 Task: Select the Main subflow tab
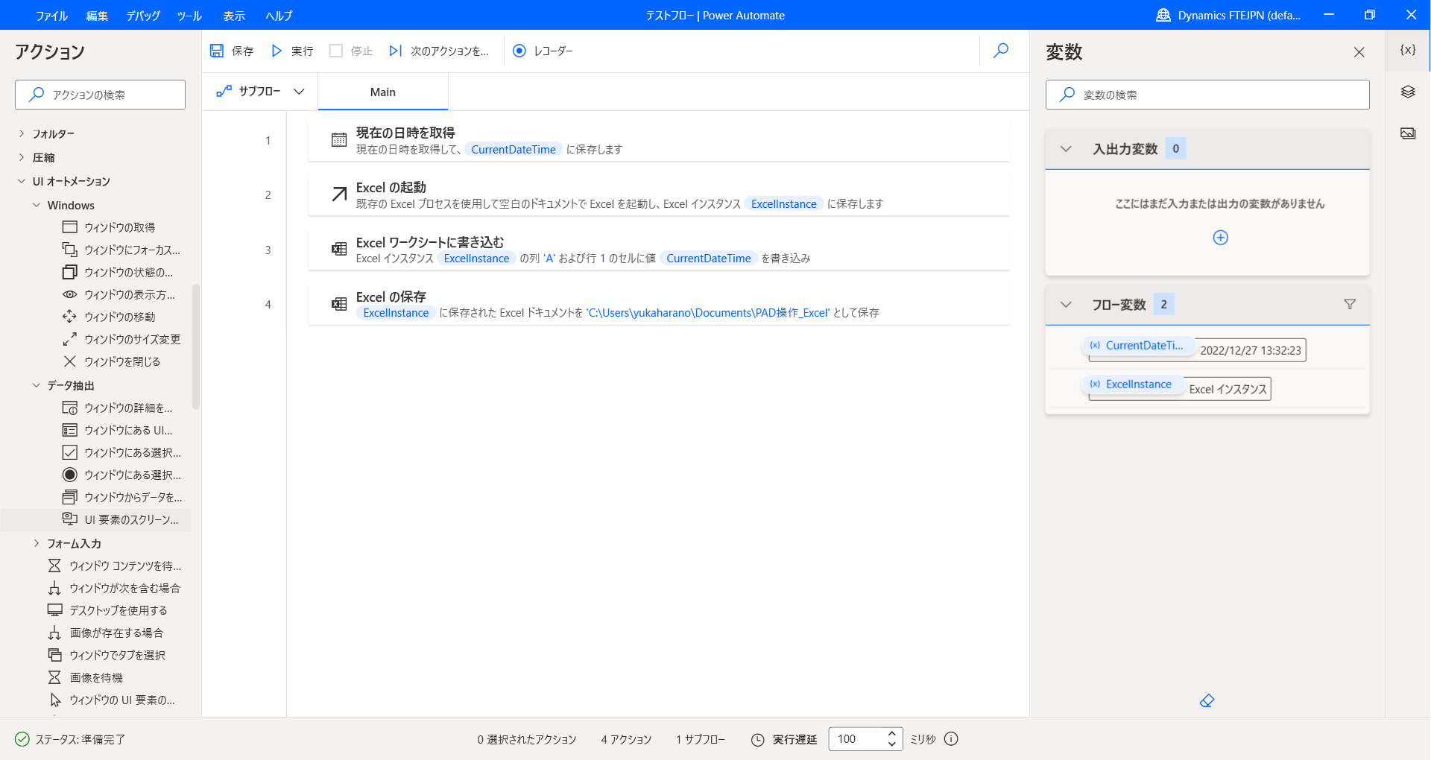pyautogui.click(x=383, y=92)
